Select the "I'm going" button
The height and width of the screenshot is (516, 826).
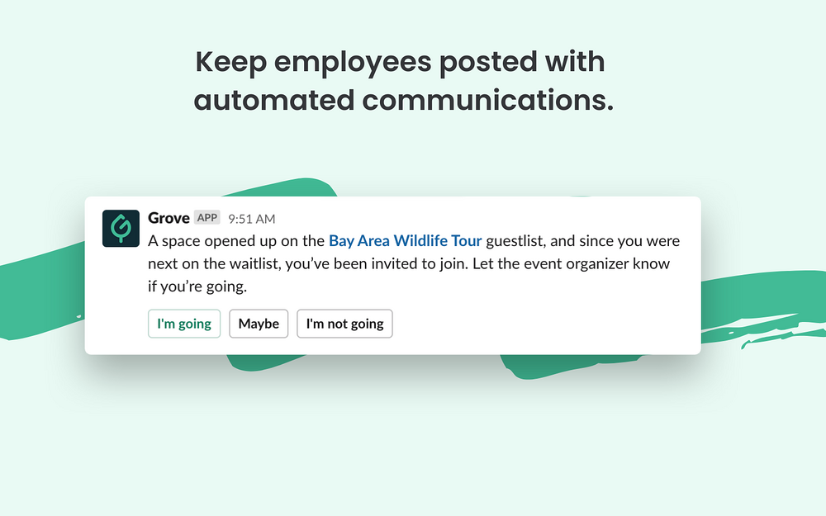click(184, 324)
